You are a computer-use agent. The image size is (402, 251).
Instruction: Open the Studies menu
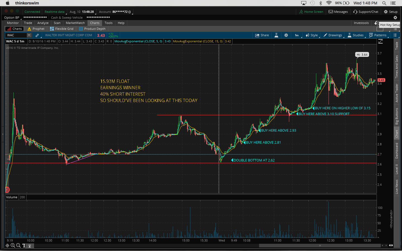tap(356, 35)
